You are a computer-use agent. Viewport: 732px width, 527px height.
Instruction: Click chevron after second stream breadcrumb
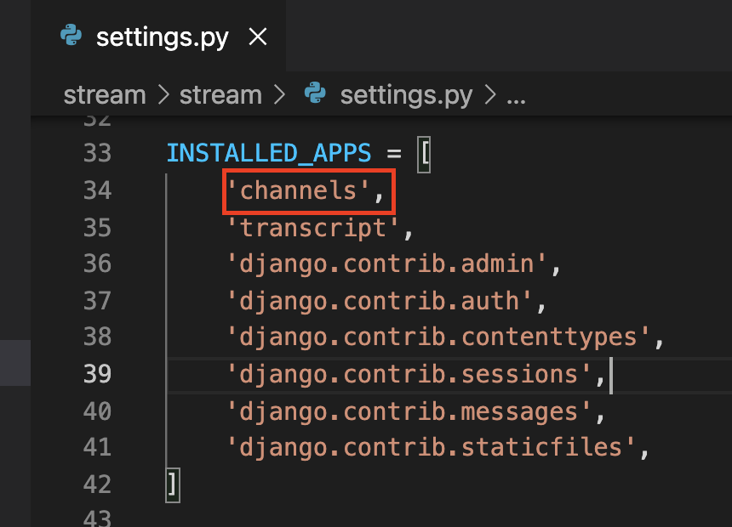click(279, 95)
